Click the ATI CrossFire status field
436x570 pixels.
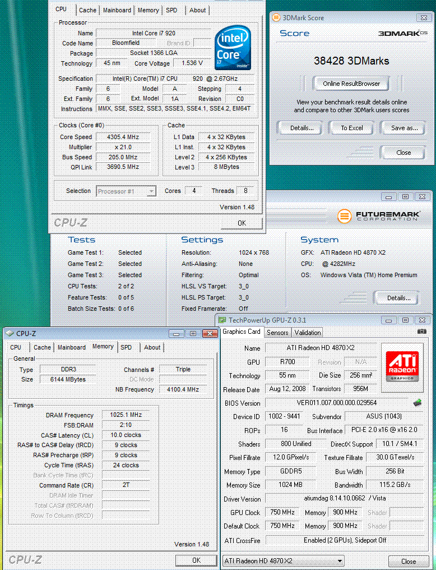(345, 540)
